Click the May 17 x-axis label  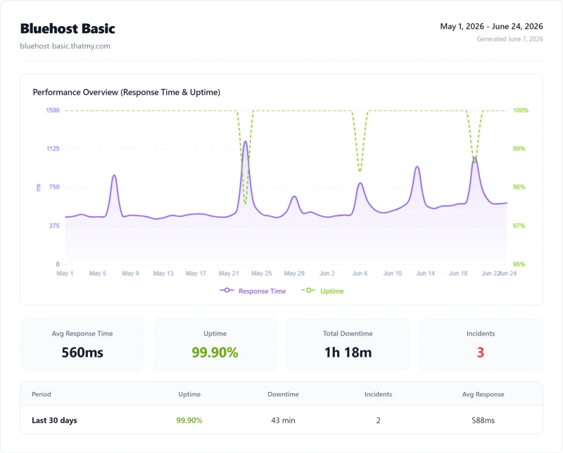point(196,273)
